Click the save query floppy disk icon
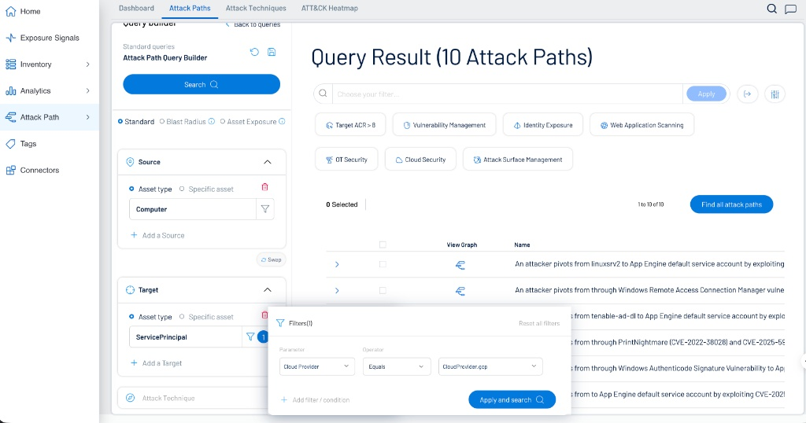Viewport: 806px width, 423px height. tap(272, 52)
